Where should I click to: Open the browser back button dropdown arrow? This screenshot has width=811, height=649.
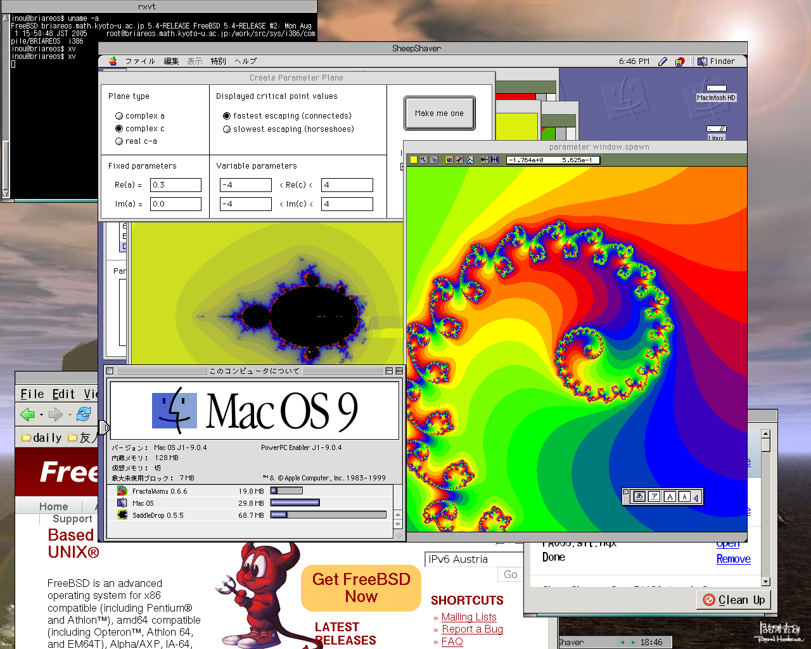click(41, 415)
